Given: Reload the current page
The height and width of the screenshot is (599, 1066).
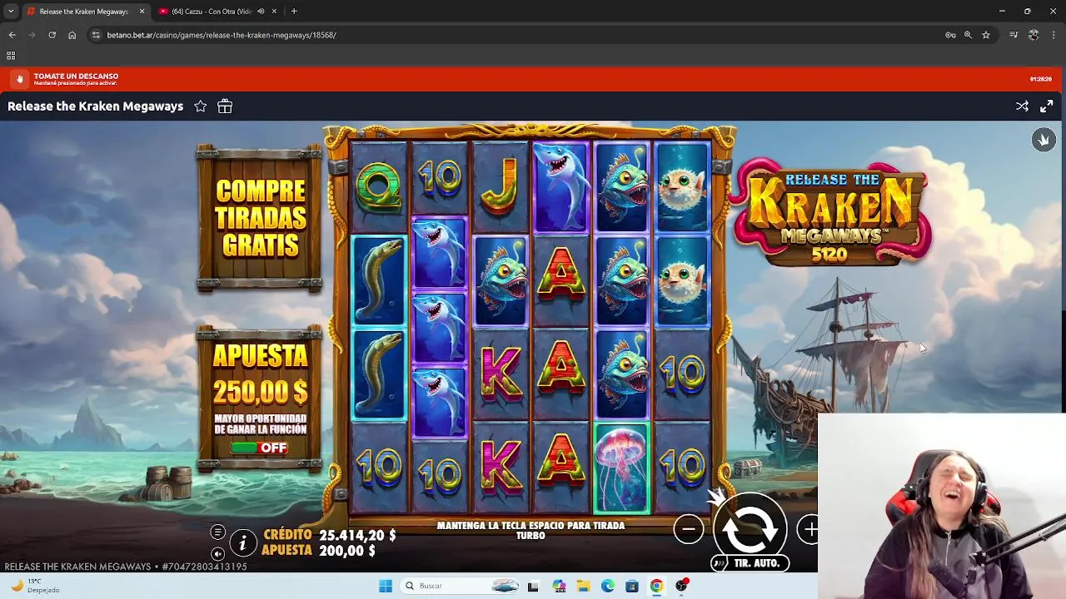Looking at the screenshot, I should [x=52, y=35].
